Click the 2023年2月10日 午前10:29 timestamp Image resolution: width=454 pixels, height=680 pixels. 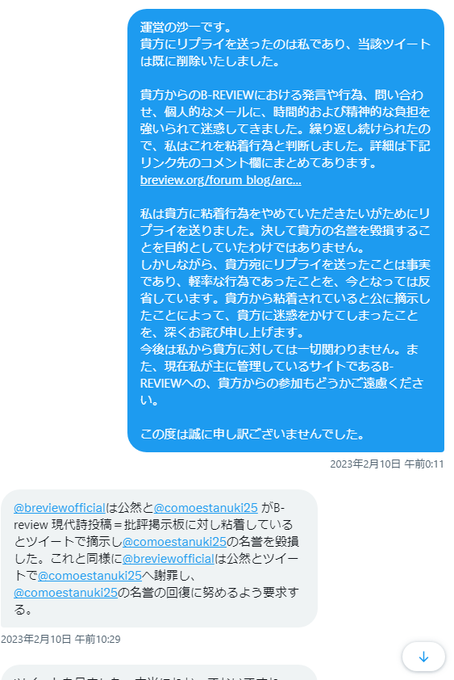(x=60, y=640)
